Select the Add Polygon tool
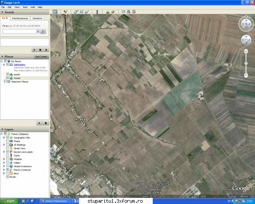 pos(76,12)
